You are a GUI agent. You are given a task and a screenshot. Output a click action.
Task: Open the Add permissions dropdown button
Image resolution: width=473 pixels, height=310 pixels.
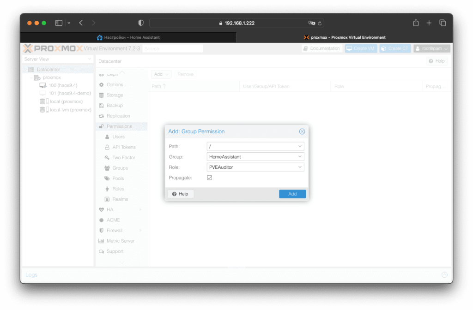pyautogui.click(x=161, y=74)
